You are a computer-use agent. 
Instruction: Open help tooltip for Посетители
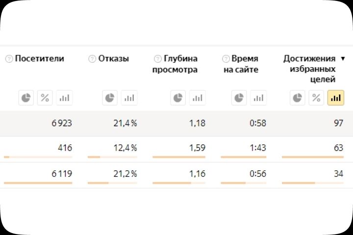point(9,59)
